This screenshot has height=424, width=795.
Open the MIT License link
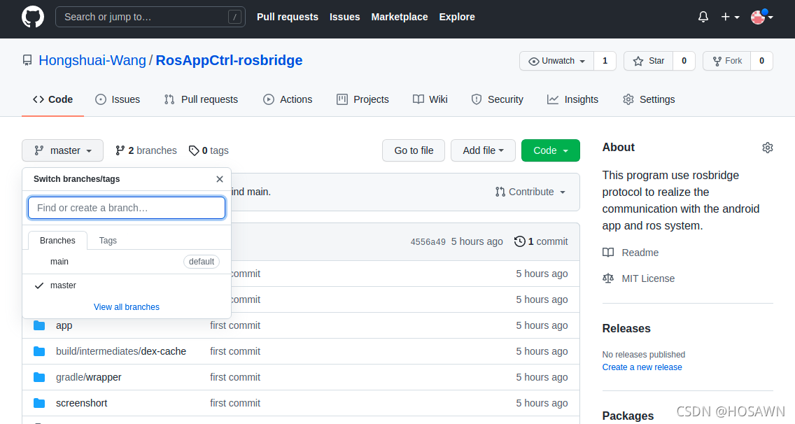638,278
